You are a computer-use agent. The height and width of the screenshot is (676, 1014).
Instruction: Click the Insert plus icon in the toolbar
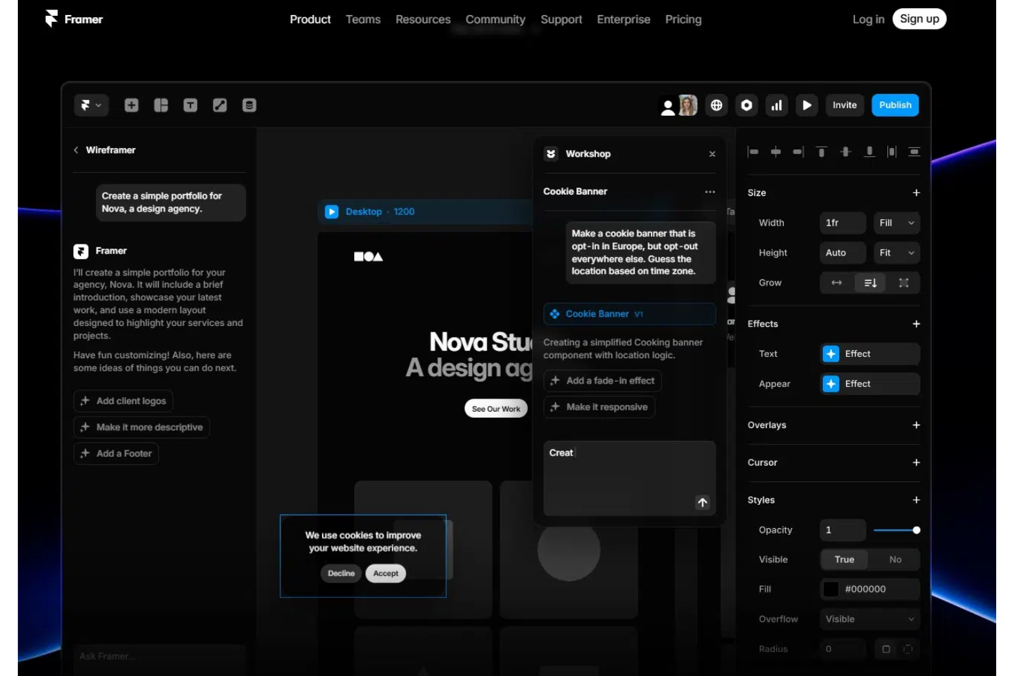pyautogui.click(x=132, y=105)
